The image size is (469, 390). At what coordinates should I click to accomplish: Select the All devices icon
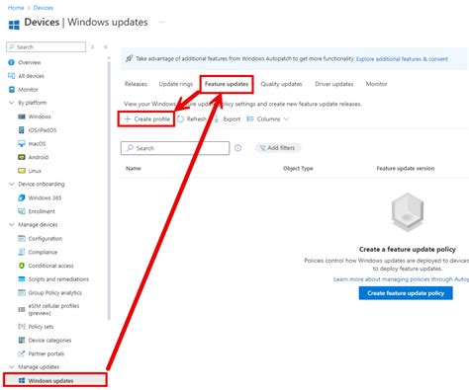(11, 76)
